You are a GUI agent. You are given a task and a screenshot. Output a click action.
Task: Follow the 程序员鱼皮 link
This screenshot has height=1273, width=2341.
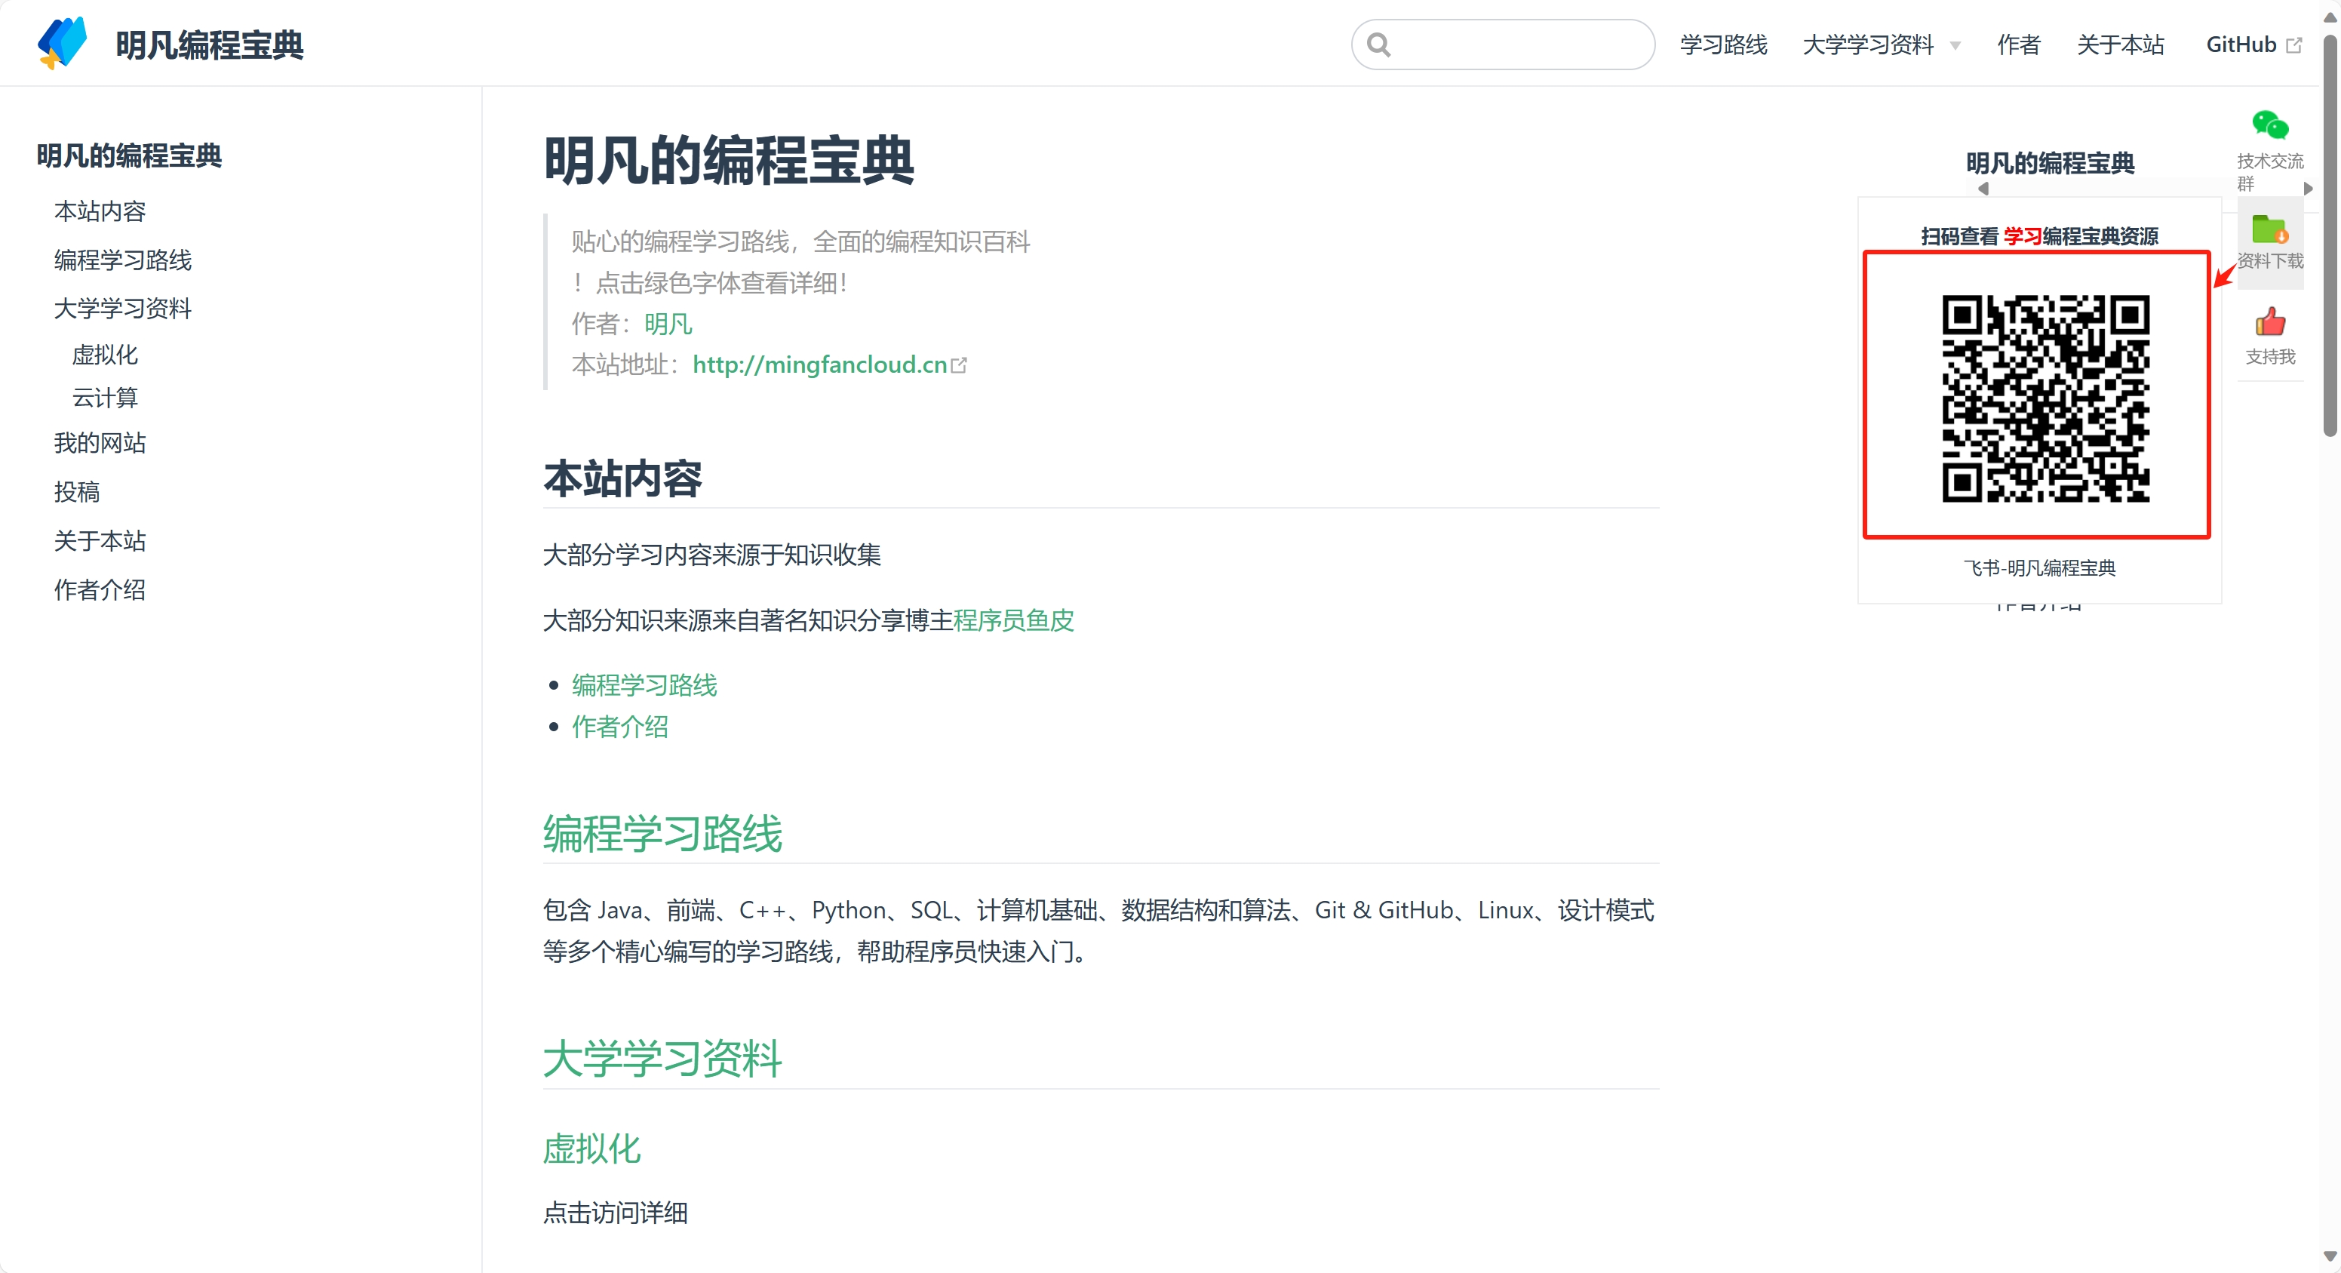point(1013,620)
